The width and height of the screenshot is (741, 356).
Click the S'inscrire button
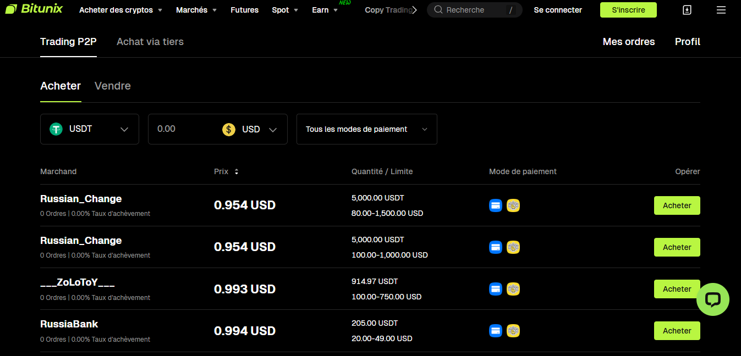coord(628,9)
